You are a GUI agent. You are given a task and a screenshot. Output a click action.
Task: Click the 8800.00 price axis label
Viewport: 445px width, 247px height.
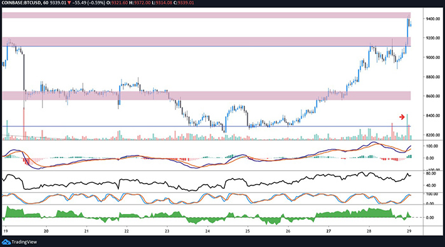(x=433, y=77)
